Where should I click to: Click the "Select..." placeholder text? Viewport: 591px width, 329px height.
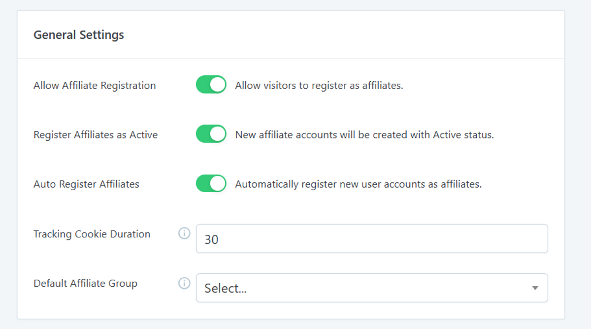pyautogui.click(x=226, y=289)
